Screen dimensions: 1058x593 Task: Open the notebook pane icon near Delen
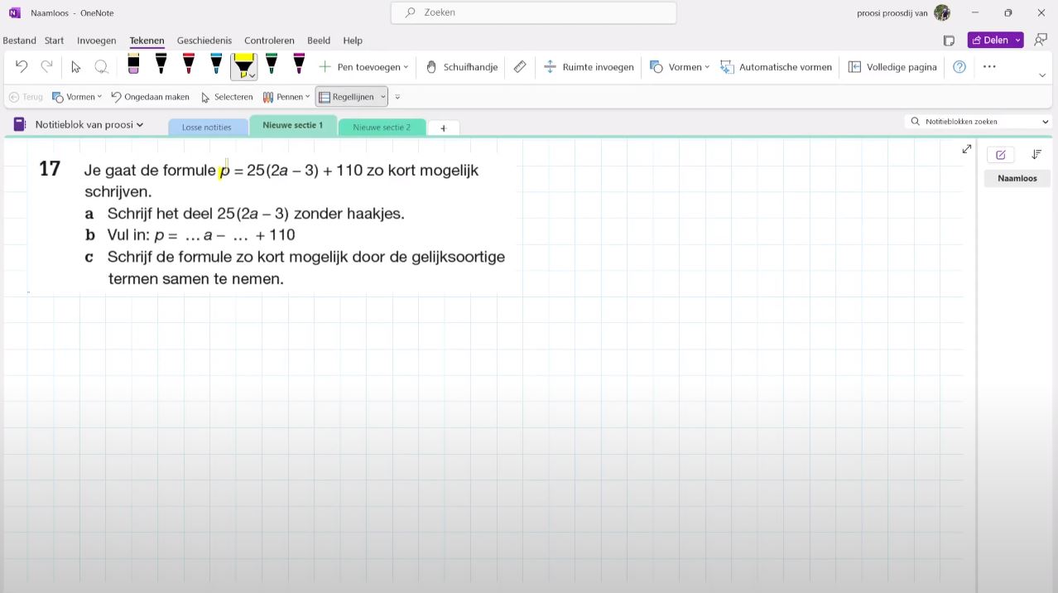(950, 41)
